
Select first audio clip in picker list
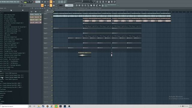36,14
